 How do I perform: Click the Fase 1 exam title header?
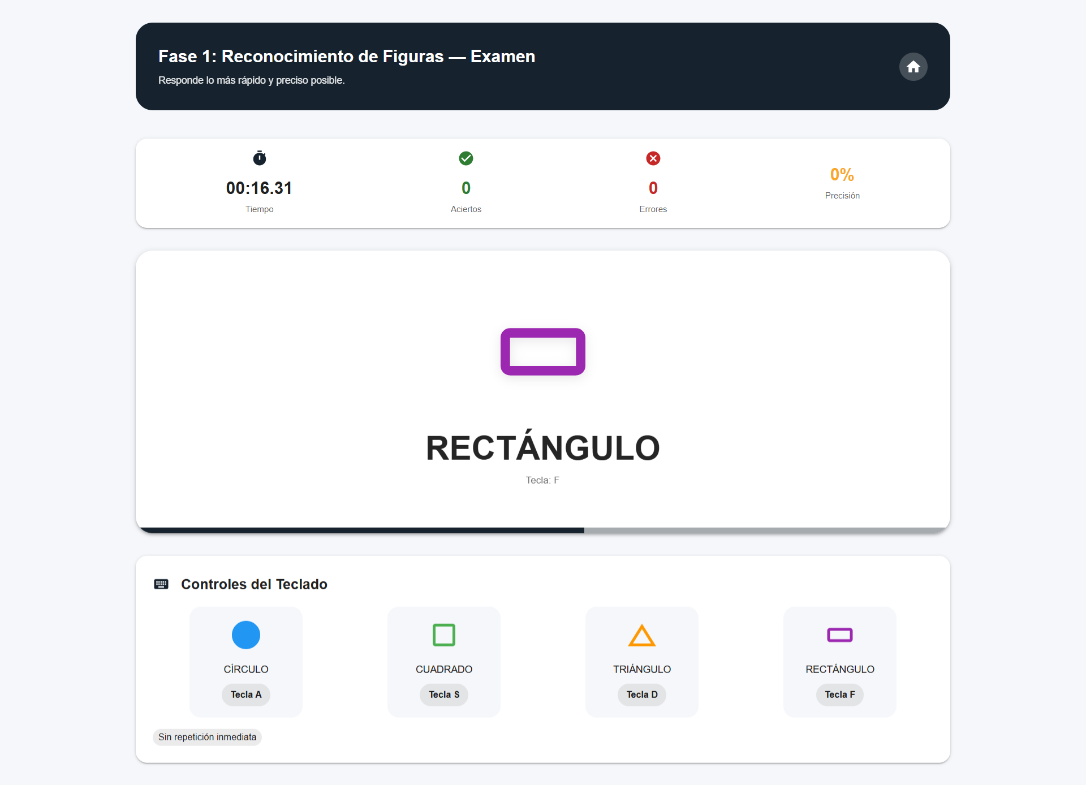(x=346, y=57)
